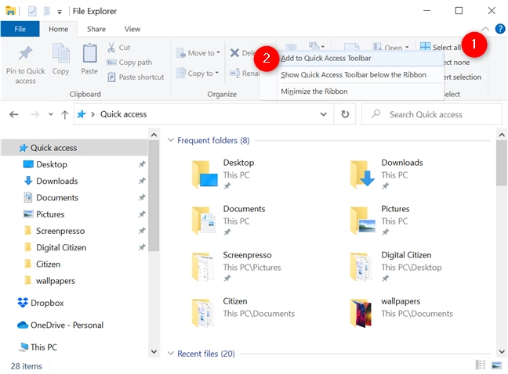
Task: Open the Move to dropdown
Action: tap(198, 52)
